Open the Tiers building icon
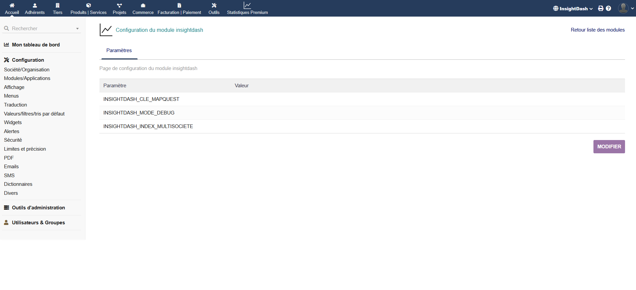 coord(58,5)
